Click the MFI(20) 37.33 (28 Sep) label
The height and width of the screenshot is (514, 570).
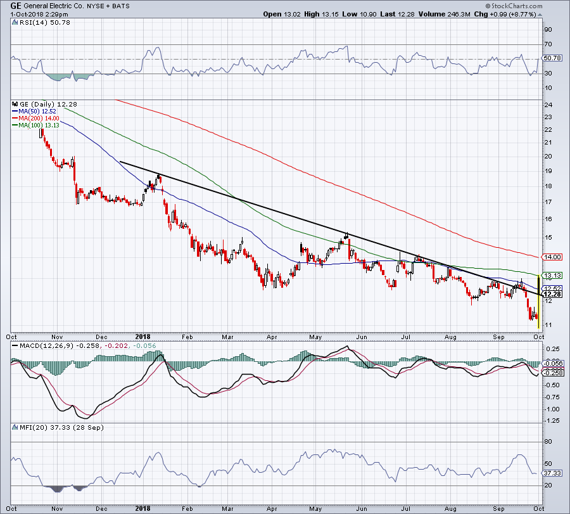[x=61, y=427]
